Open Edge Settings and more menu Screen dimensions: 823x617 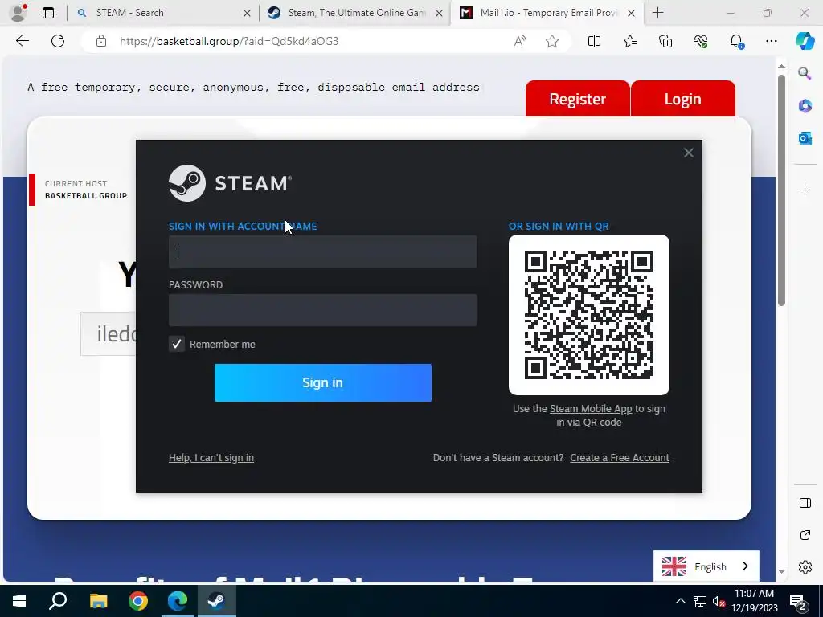(771, 41)
